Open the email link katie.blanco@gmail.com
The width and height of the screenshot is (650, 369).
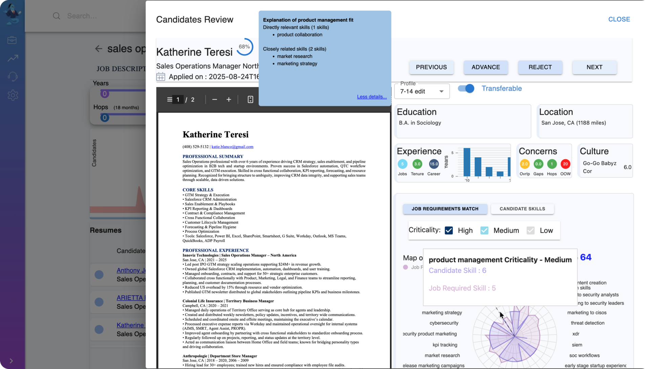[232, 147]
